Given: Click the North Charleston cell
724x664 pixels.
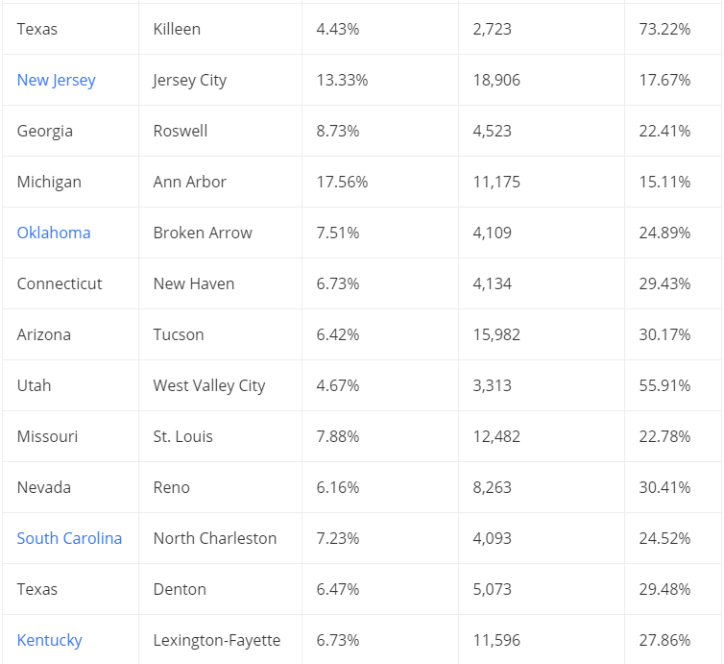Looking at the screenshot, I should (x=214, y=538).
